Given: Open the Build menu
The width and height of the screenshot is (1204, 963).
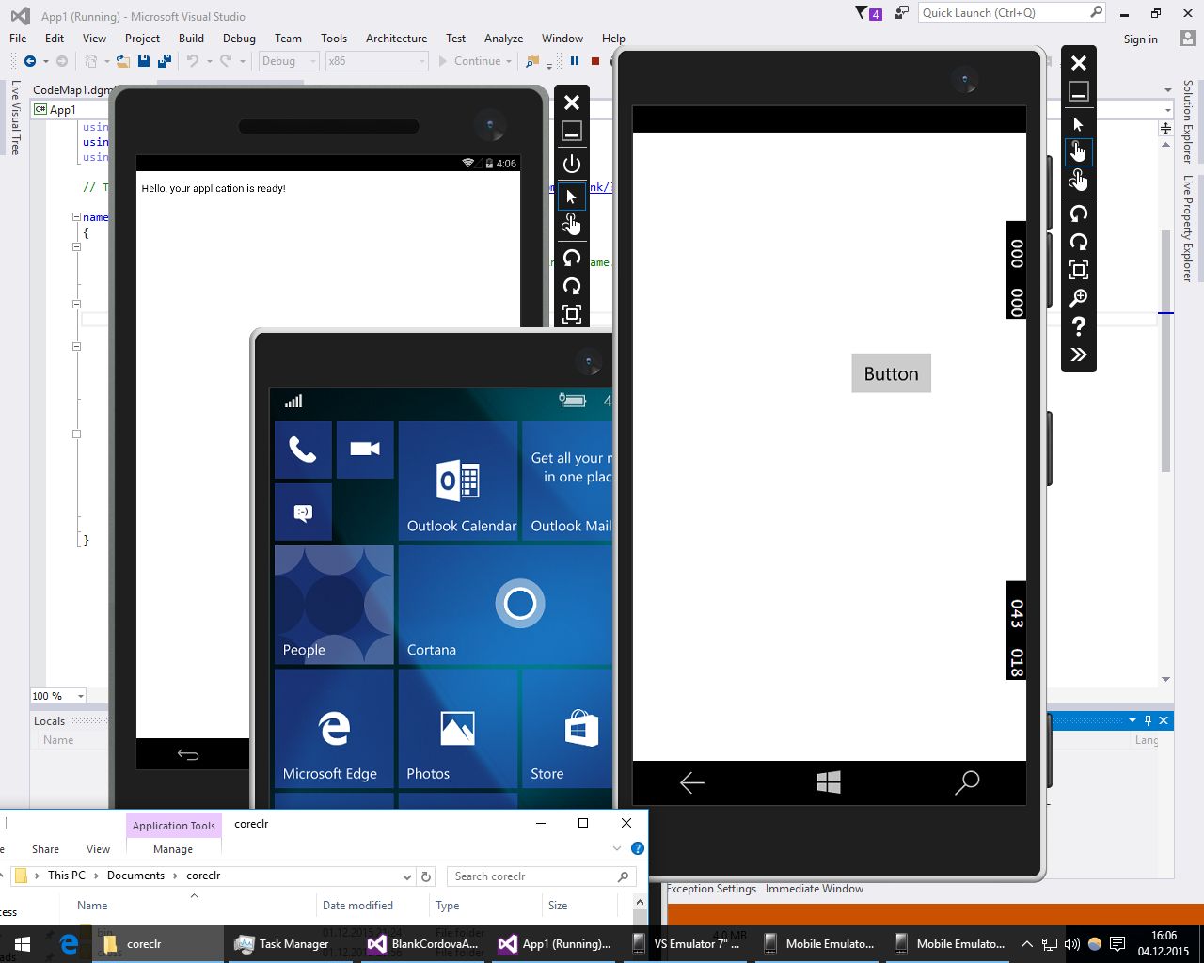Looking at the screenshot, I should tap(191, 39).
